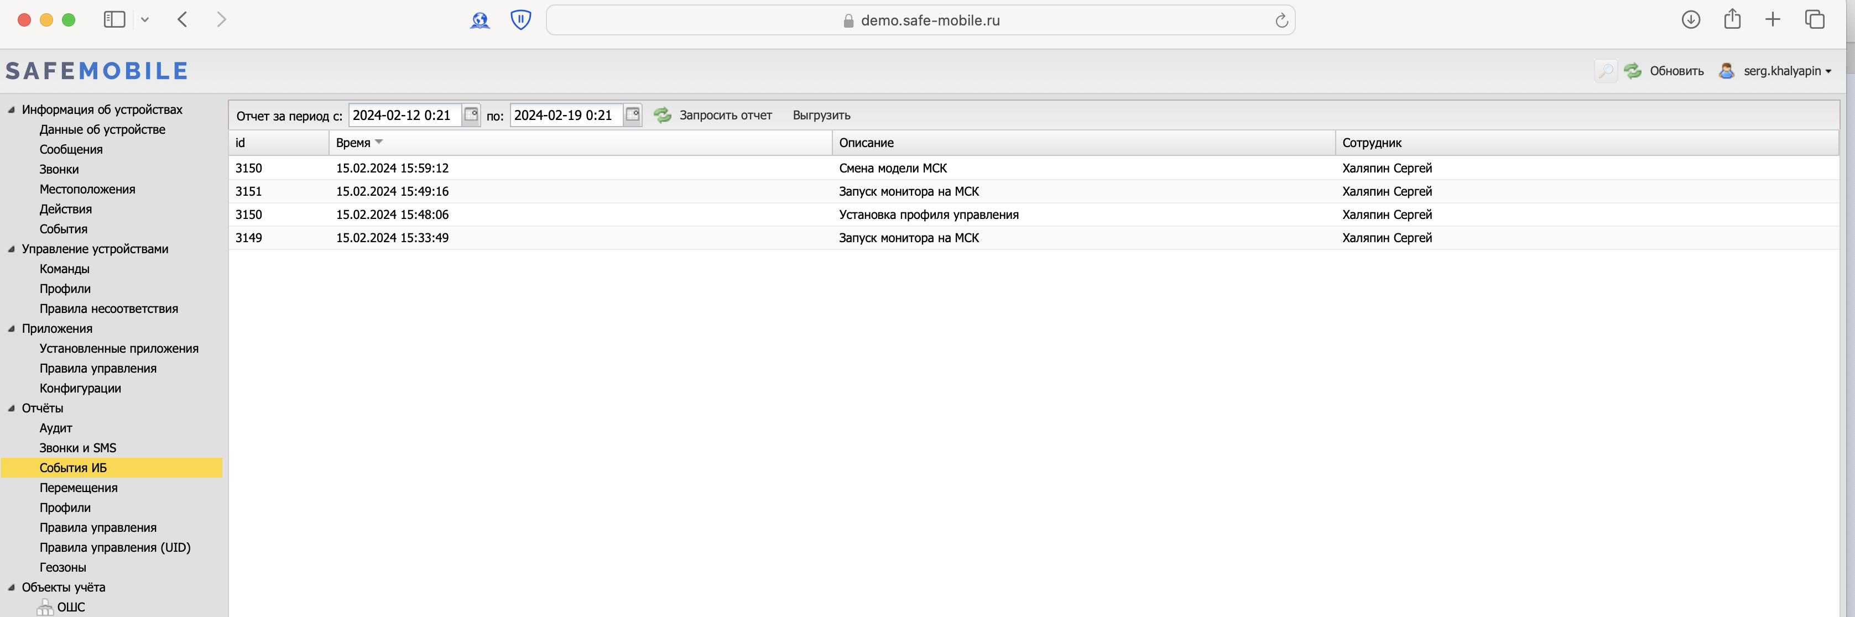Click the report start date input field
1855x617 pixels.
[x=403, y=115]
